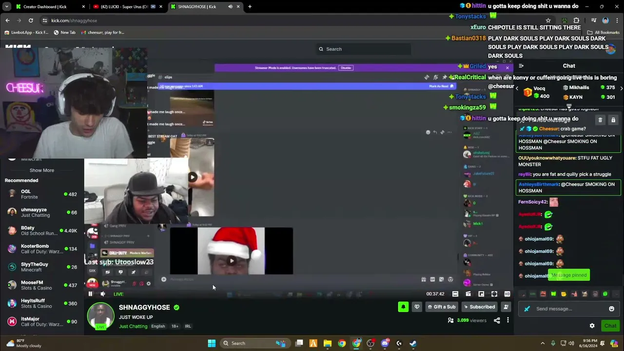Reload the Kick page

31,20
